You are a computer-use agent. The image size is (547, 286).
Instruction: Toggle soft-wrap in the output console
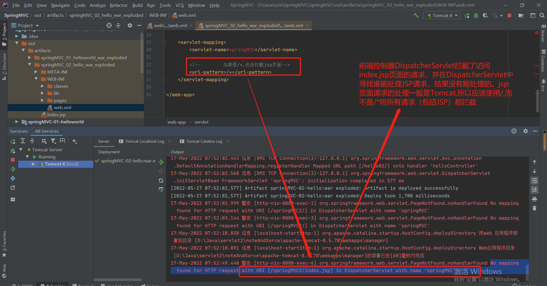click(x=534, y=181)
